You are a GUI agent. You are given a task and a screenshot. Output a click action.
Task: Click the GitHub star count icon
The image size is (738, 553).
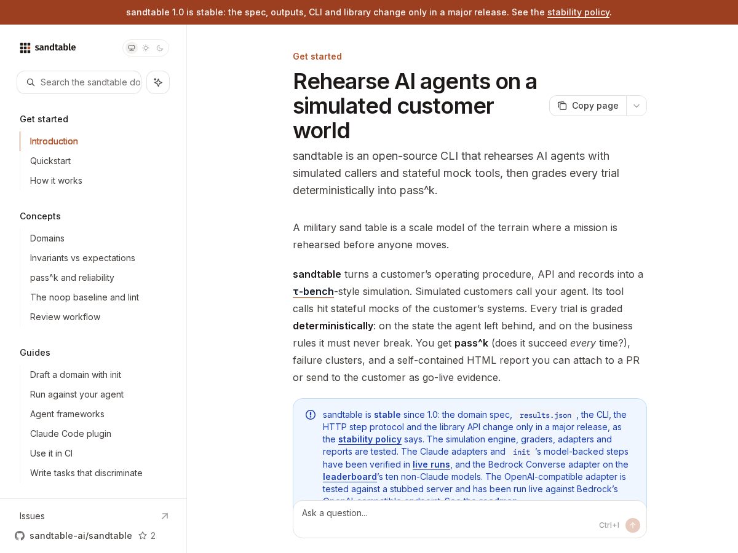[143, 536]
